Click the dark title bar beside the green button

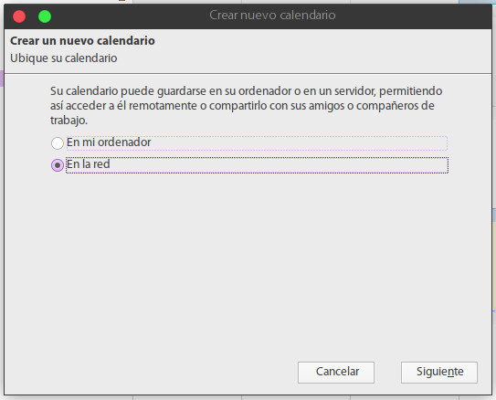pos(127,16)
